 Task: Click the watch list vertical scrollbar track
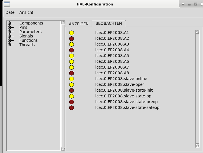(197, 89)
